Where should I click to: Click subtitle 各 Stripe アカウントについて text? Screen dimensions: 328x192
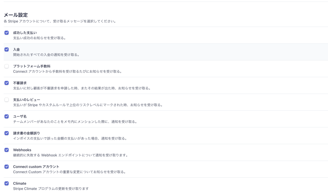[60, 21]
